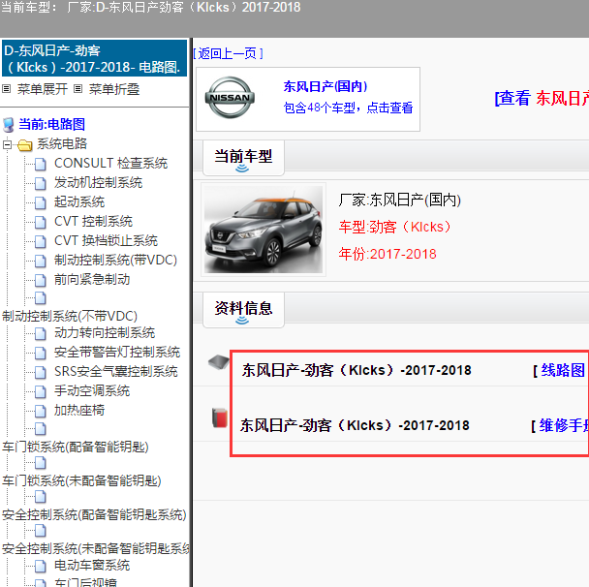Screen dimensions: 589x587
Task: Click 返回上一页 link
Action: click(x=229, y=53)
